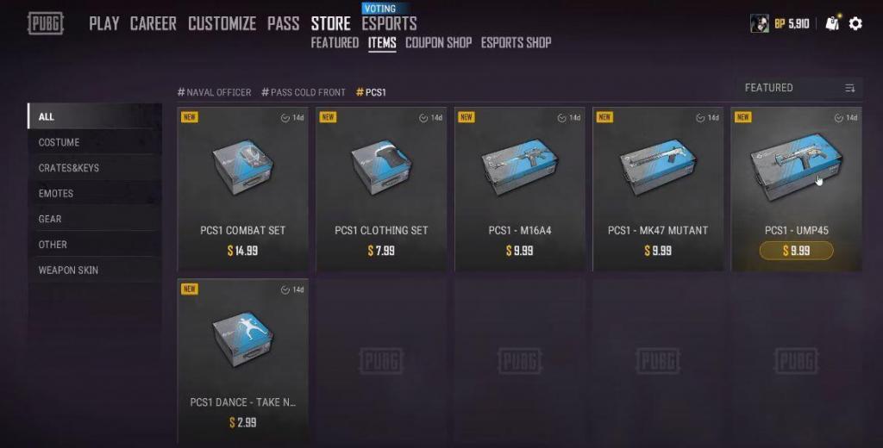Open the Esports Shop tab
The image size is (883, 448).
[516, 43]
